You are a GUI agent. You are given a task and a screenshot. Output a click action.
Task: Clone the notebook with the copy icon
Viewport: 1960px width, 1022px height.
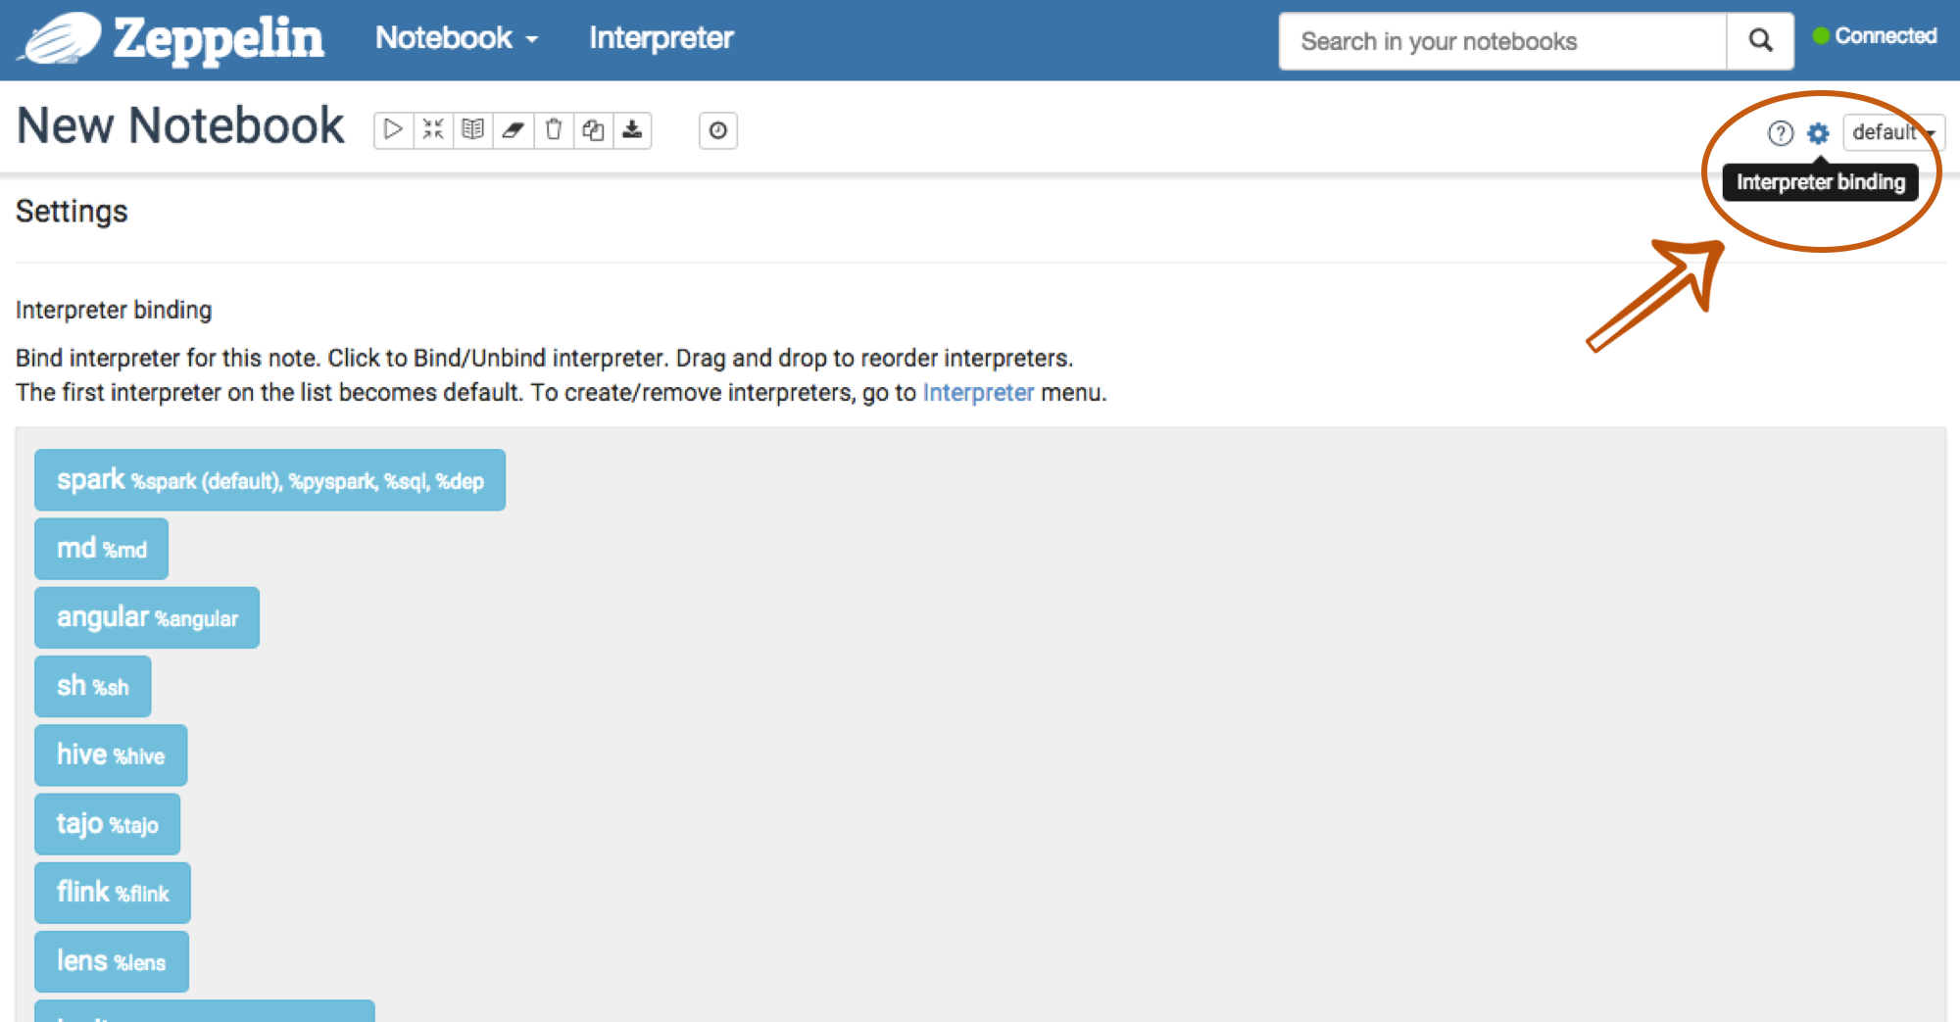pos(593,130)
